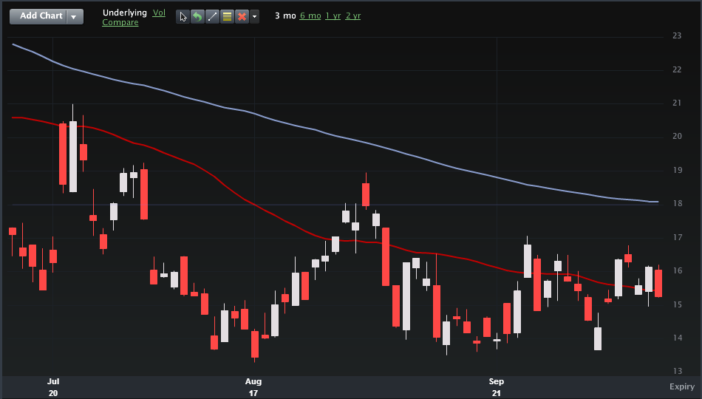Click the Jul 20 date axis marker
The width and height of the screenshot is (702, 399).
pos(53,387)
